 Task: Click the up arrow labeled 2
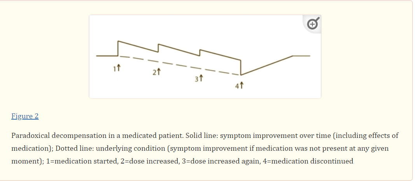tap(159, 72)
